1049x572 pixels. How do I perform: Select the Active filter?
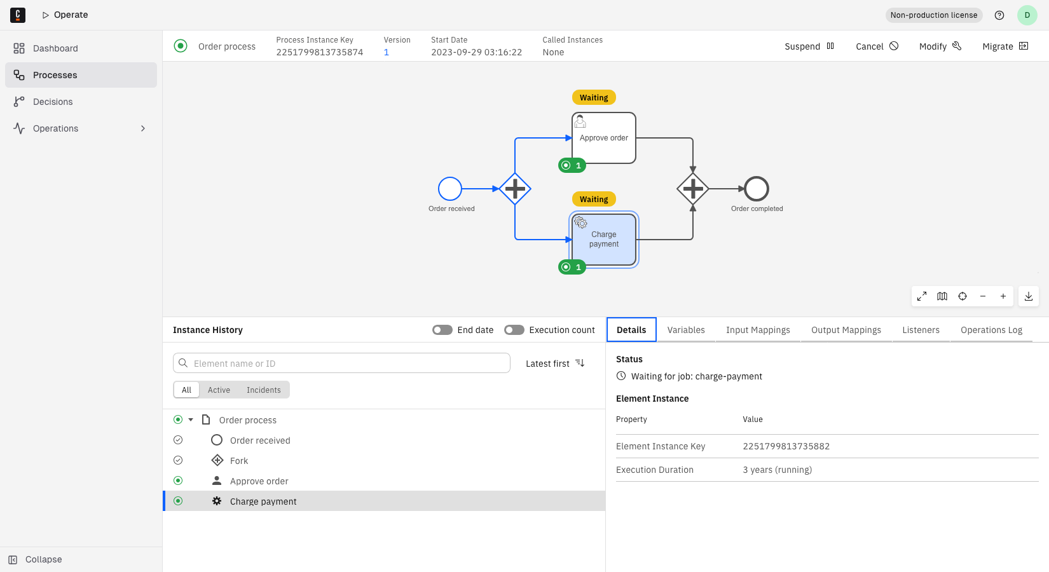pos(219,390)
